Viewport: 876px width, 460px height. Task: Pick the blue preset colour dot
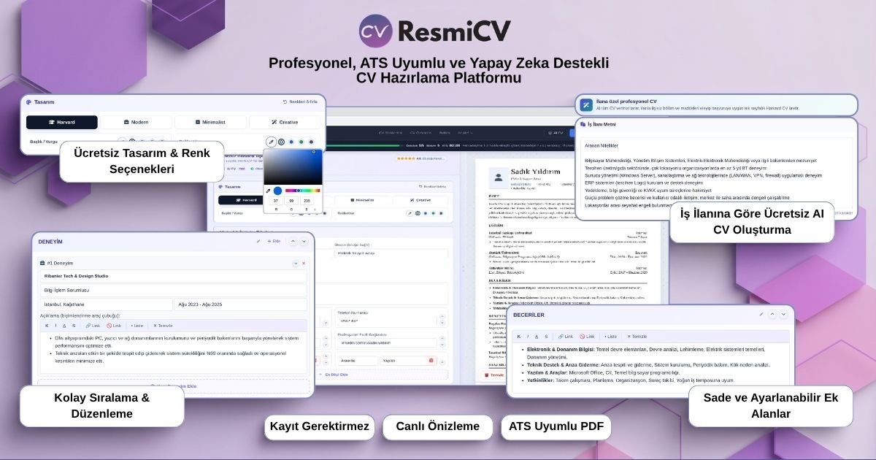click(x=291, y=142)
